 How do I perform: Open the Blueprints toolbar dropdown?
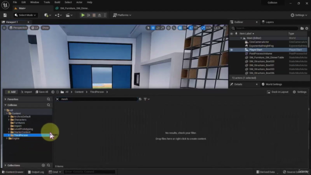tap(58, 15)
